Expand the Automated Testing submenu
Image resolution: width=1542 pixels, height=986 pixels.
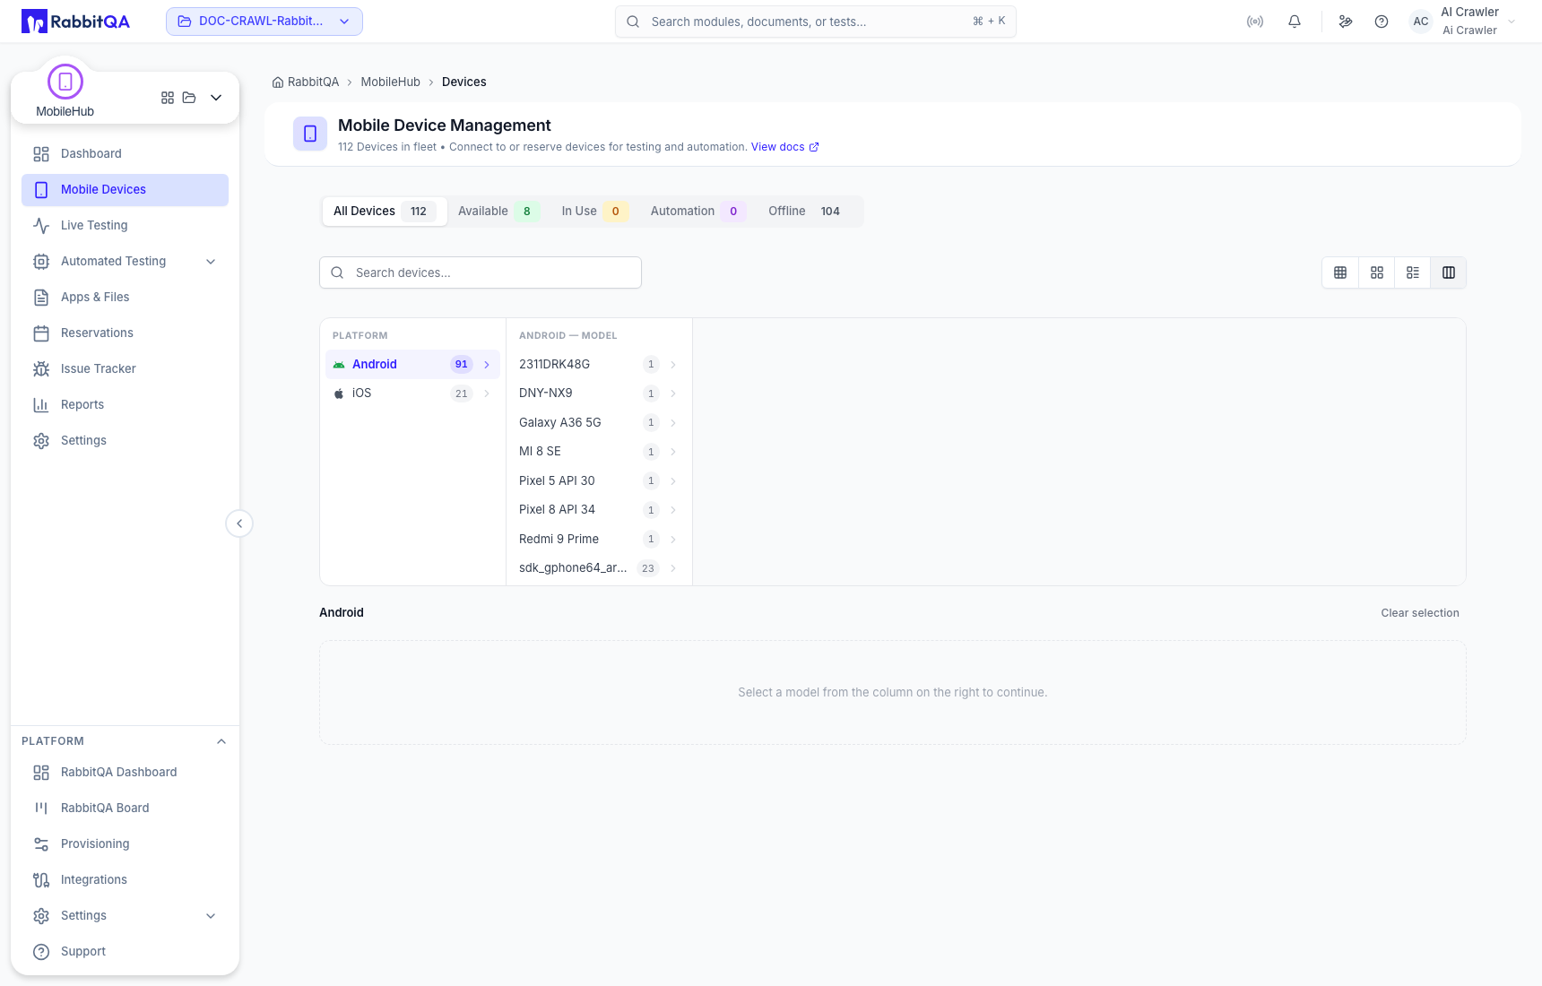[211, 262]
